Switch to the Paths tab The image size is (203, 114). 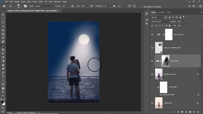coord(169,12)
